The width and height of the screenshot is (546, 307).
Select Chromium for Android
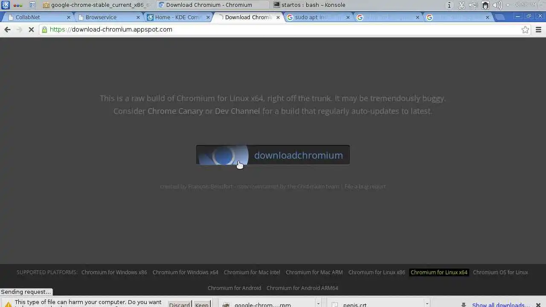tap(234, 288)
